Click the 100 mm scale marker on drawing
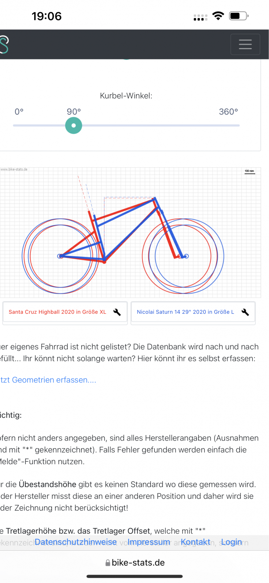269x583 pixels. (249, 172)
